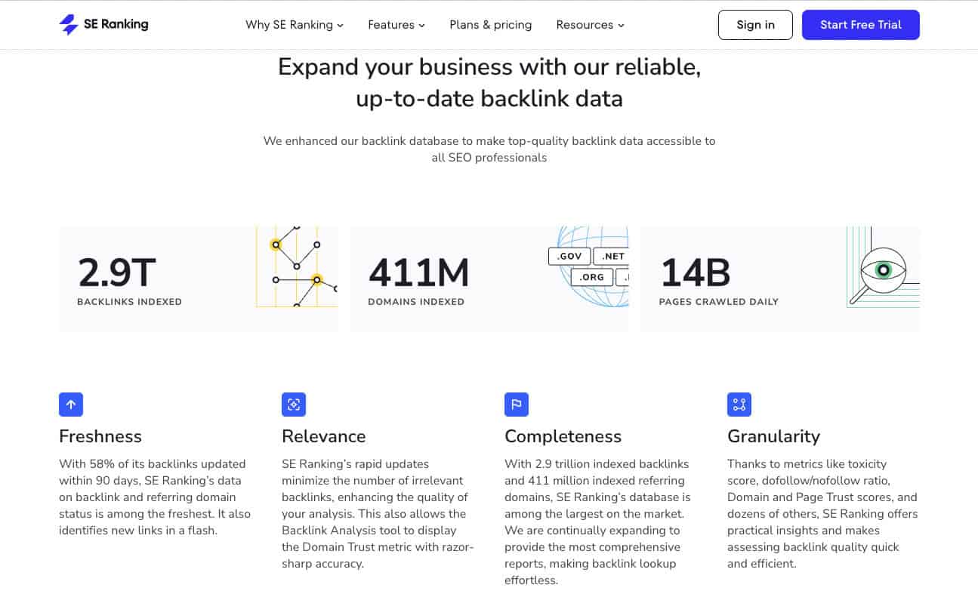Click the SE Ranking brand name text
The image size is (978, 597).
click(x=116, y=24)
